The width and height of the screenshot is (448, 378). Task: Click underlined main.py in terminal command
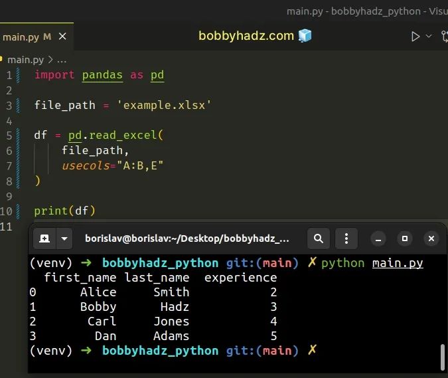point(398,263)
